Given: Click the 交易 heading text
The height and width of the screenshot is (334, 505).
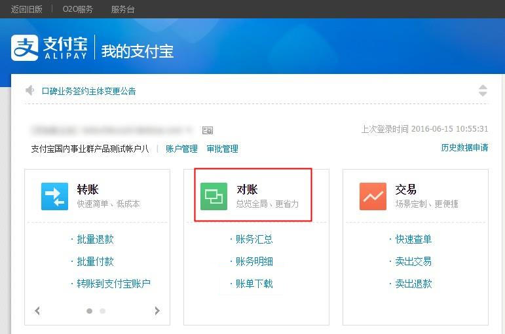Looking at the screenshot, I should coord(406,189).
